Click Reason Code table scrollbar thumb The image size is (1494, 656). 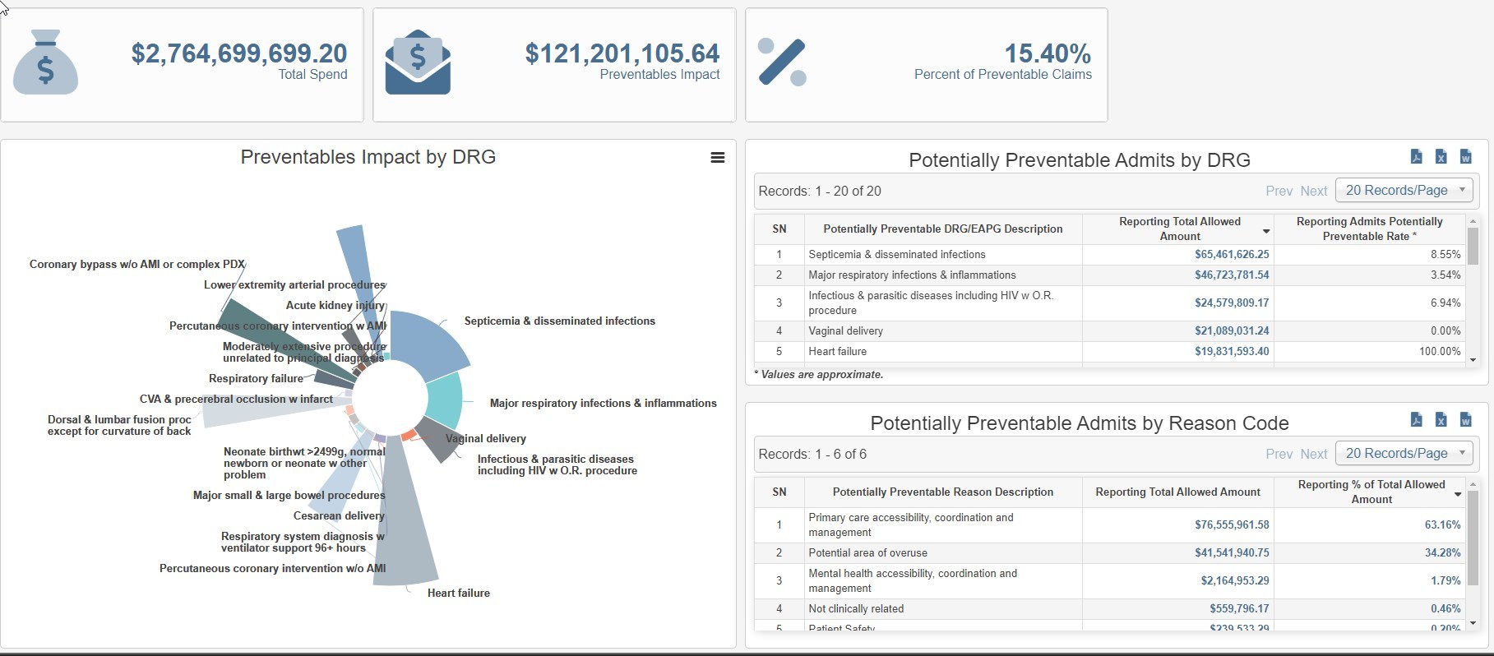click(x=1473, y=538)
